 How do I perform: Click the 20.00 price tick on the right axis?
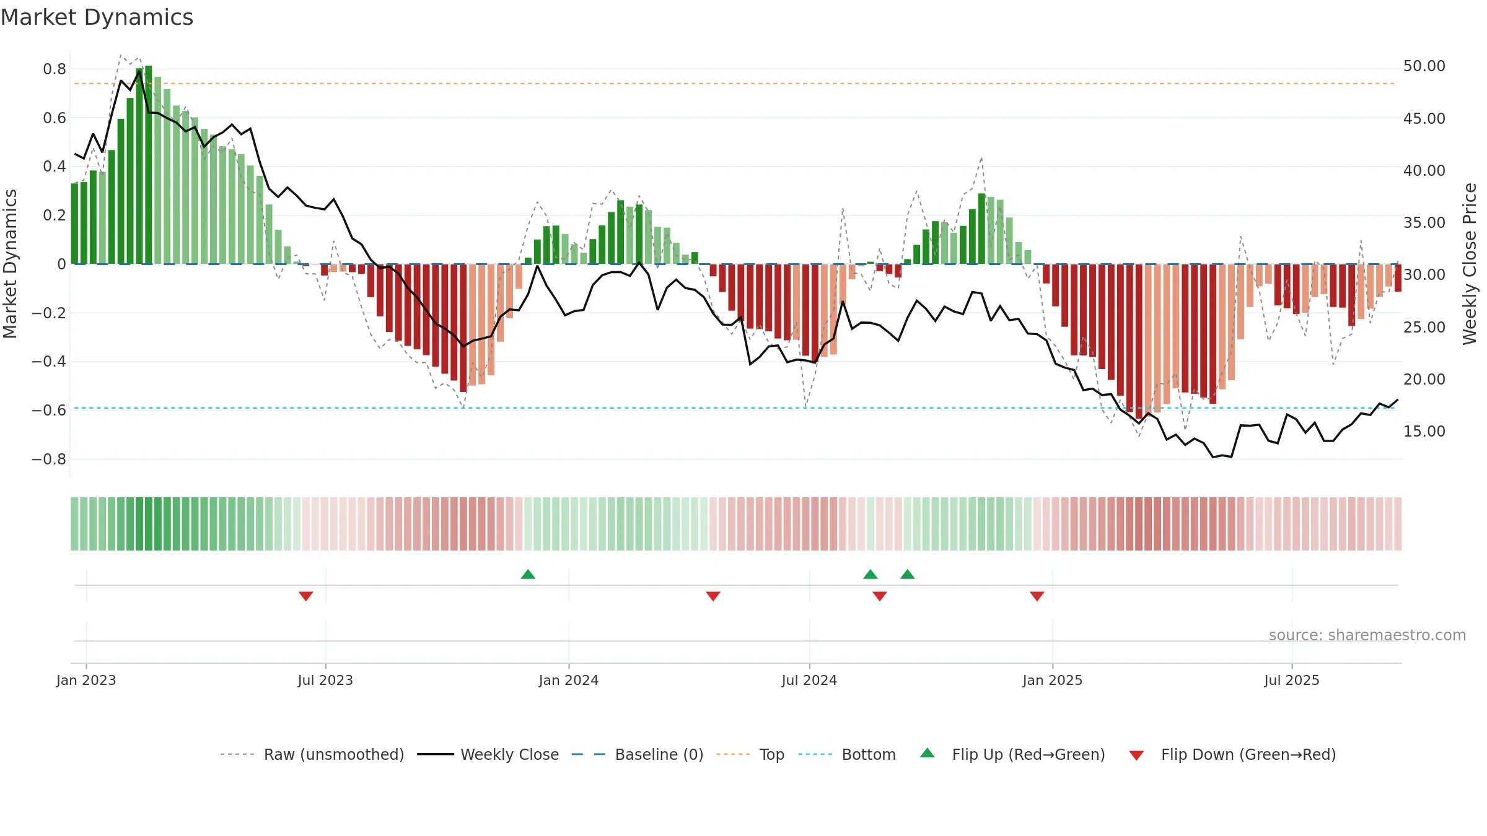1424,379
